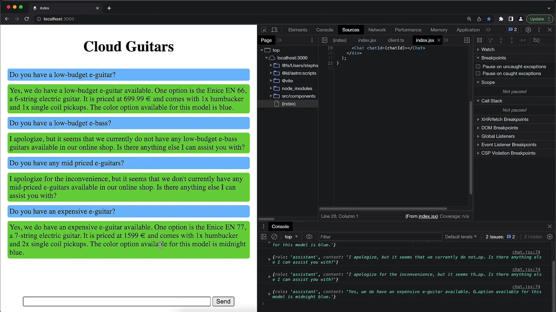Open the client.ts file tab
This screenshot has height=312, width=556.
396,40
